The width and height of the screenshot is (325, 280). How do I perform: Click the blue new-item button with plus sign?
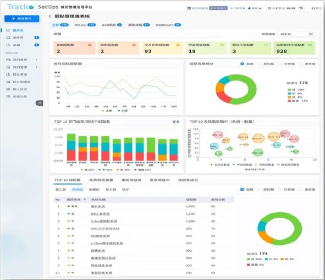point(22,19)
